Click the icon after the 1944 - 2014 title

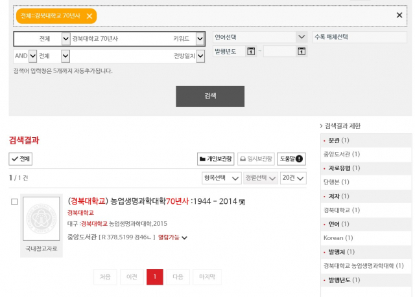(x=242, y=203)
